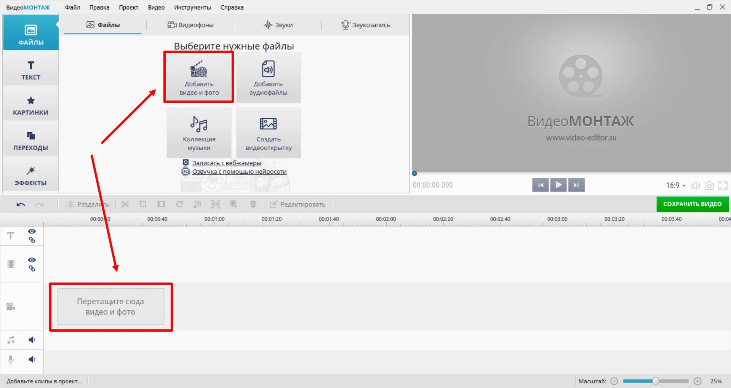
Task: Open the Проект menu
Action: click(128, 7)
